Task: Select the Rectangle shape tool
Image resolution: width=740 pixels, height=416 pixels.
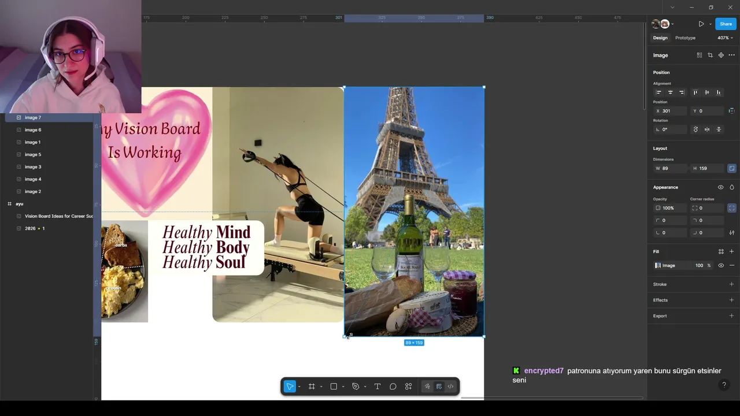Action: pyautogui.click(x=334, y=387)
